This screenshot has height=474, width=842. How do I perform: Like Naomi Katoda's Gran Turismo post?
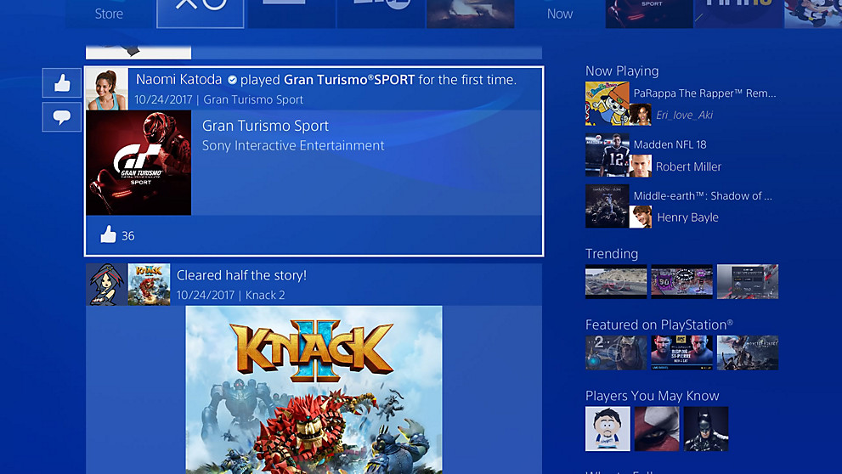[x=62, y=83]
